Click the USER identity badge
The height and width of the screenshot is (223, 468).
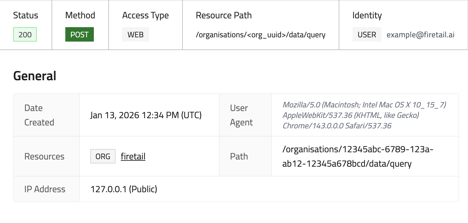tap(367, 35)
